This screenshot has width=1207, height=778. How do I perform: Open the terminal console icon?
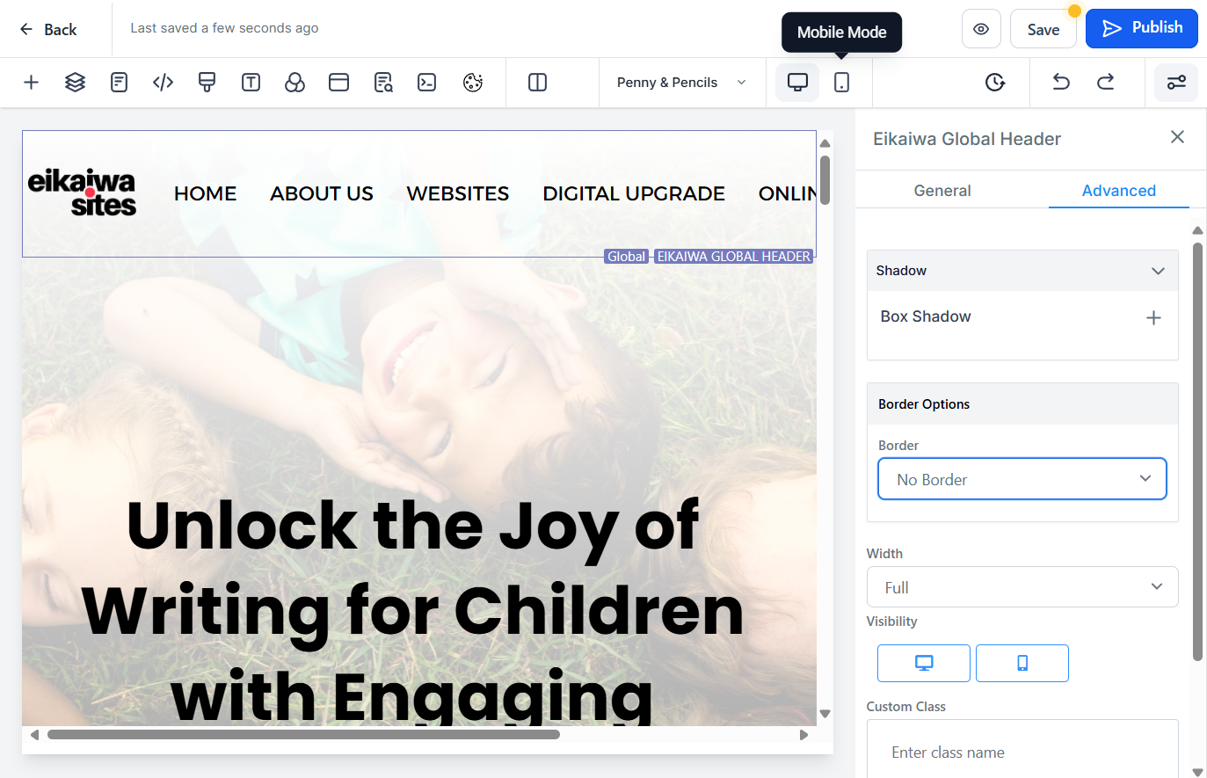[x=427, y=83]
